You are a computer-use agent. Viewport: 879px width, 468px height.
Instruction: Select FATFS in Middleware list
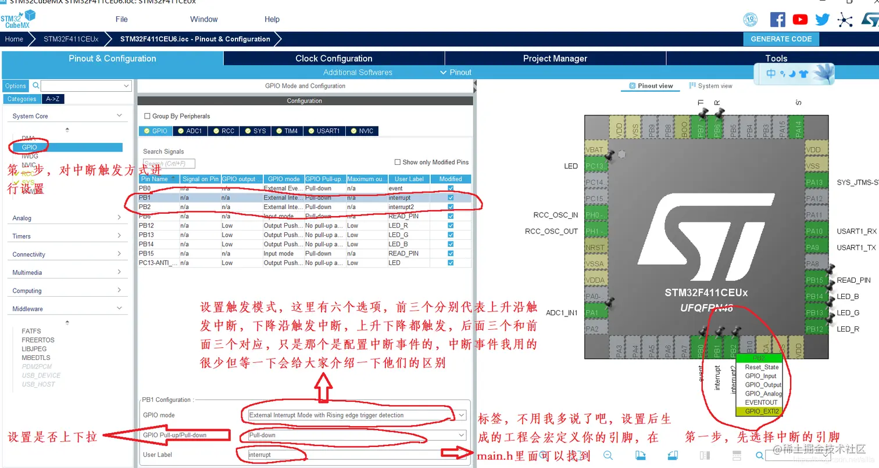coord(31,331)
